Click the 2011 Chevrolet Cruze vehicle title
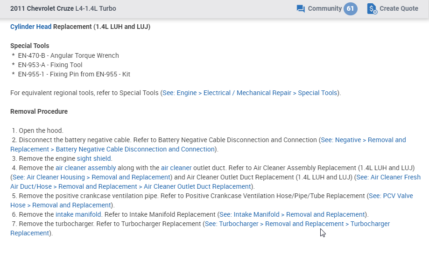Image resolution: width=429 pixels, height=254 pixels. click(63, 9)
